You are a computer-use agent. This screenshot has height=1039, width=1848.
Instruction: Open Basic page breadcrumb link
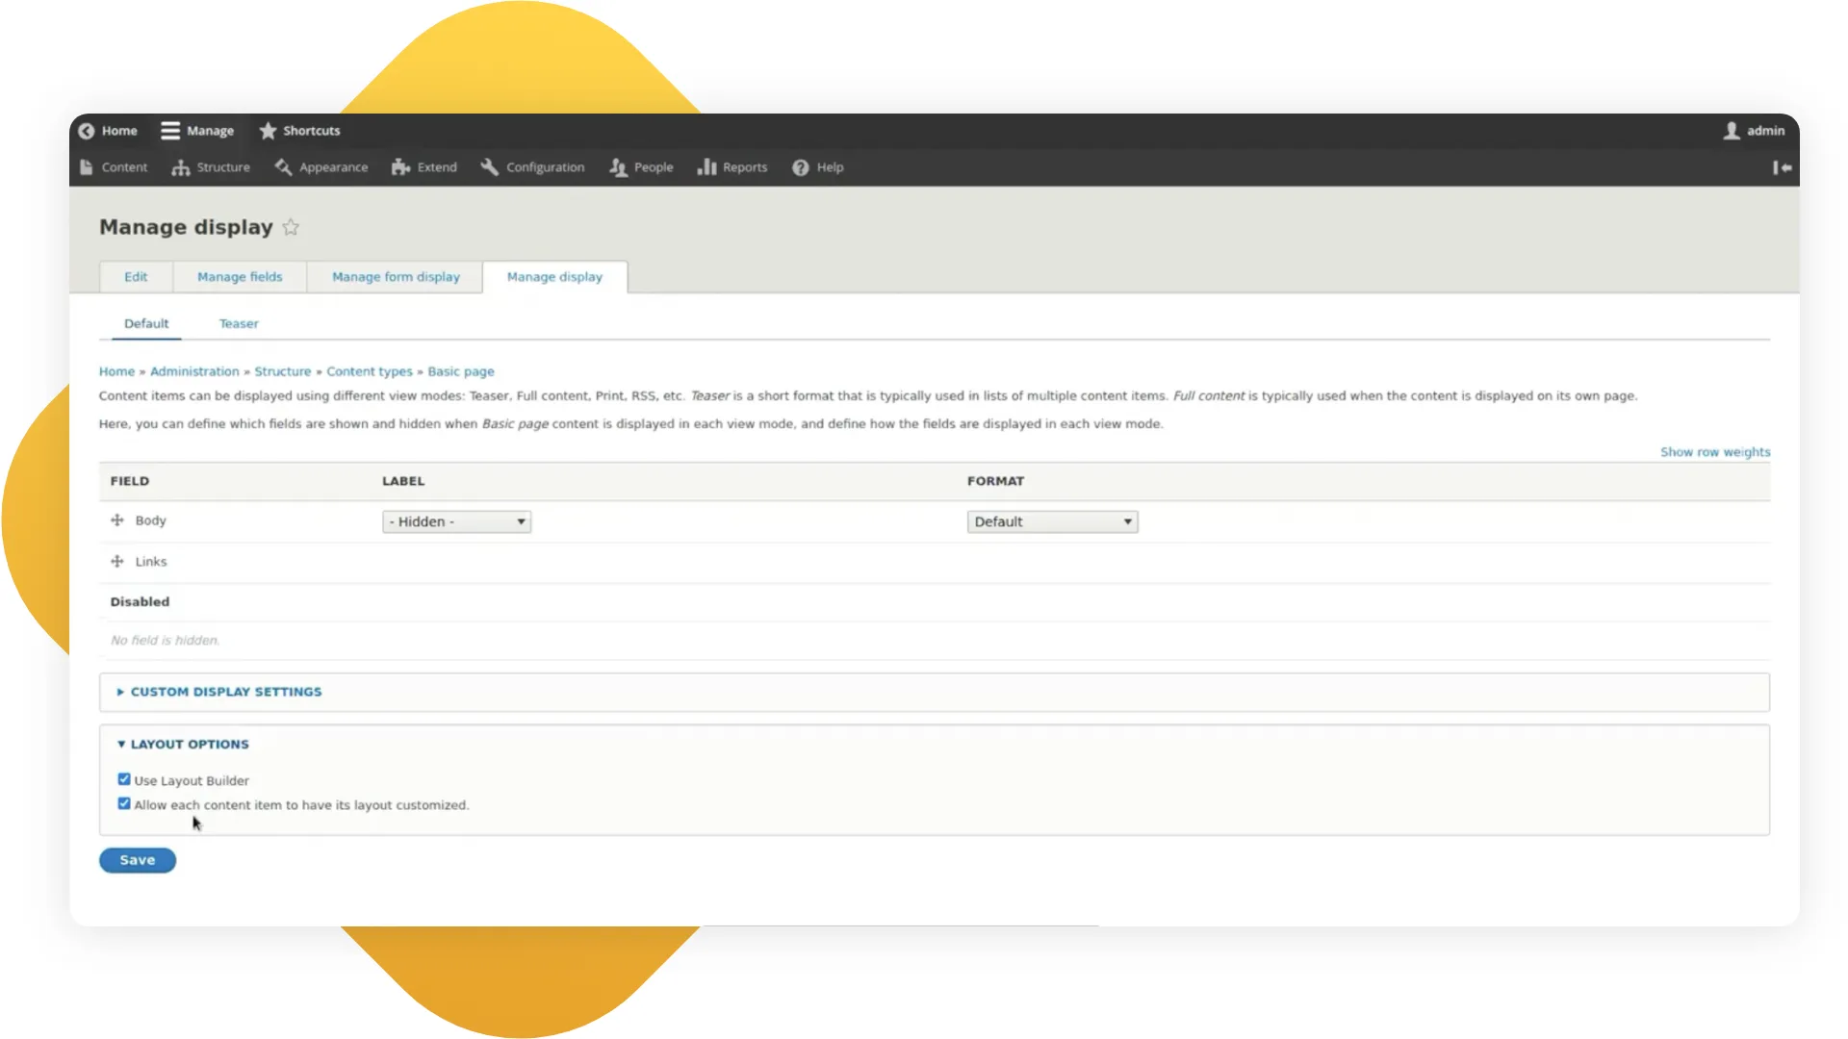pyautogui.click(x=461, y=371)
